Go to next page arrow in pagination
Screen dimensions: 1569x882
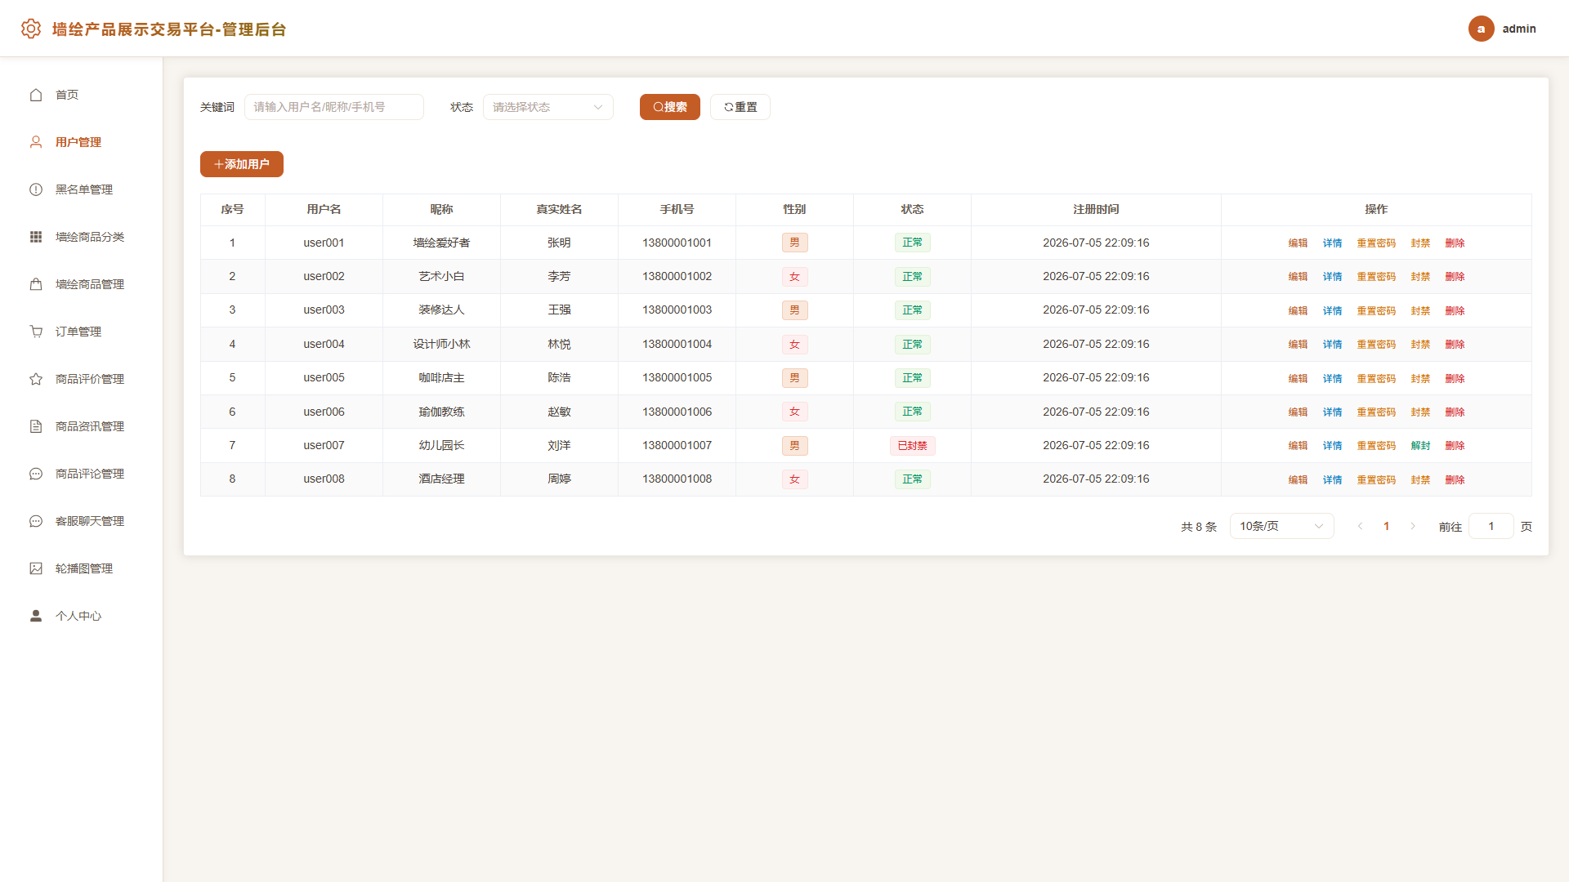(1412, 526)
